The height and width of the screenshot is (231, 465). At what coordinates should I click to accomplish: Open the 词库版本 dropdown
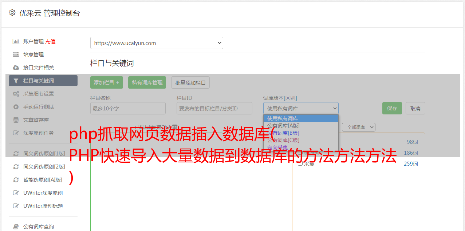click(x=301, y=108)
